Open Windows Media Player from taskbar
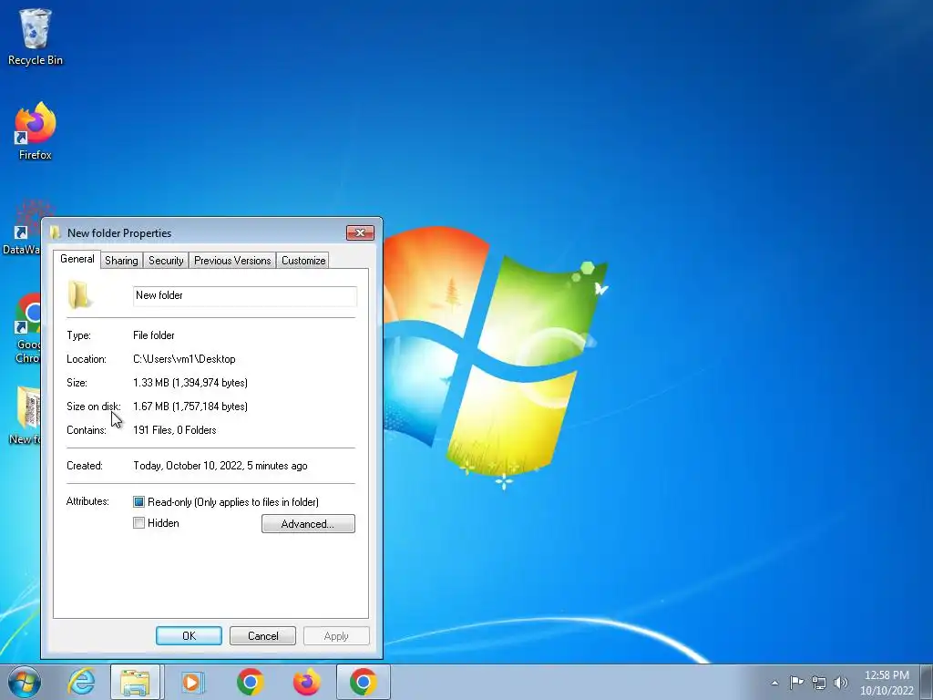 (x=191, y=682)
